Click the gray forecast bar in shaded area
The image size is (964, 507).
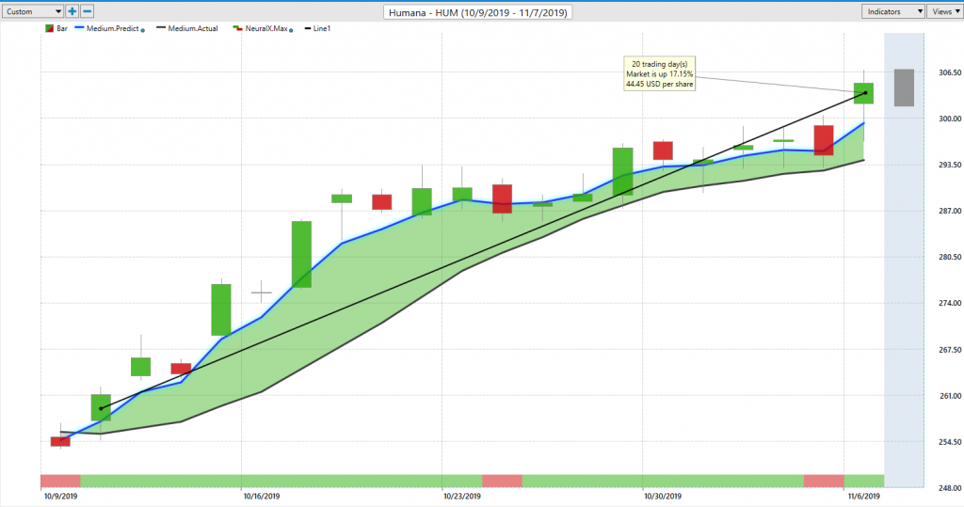[x=904, y=87]
